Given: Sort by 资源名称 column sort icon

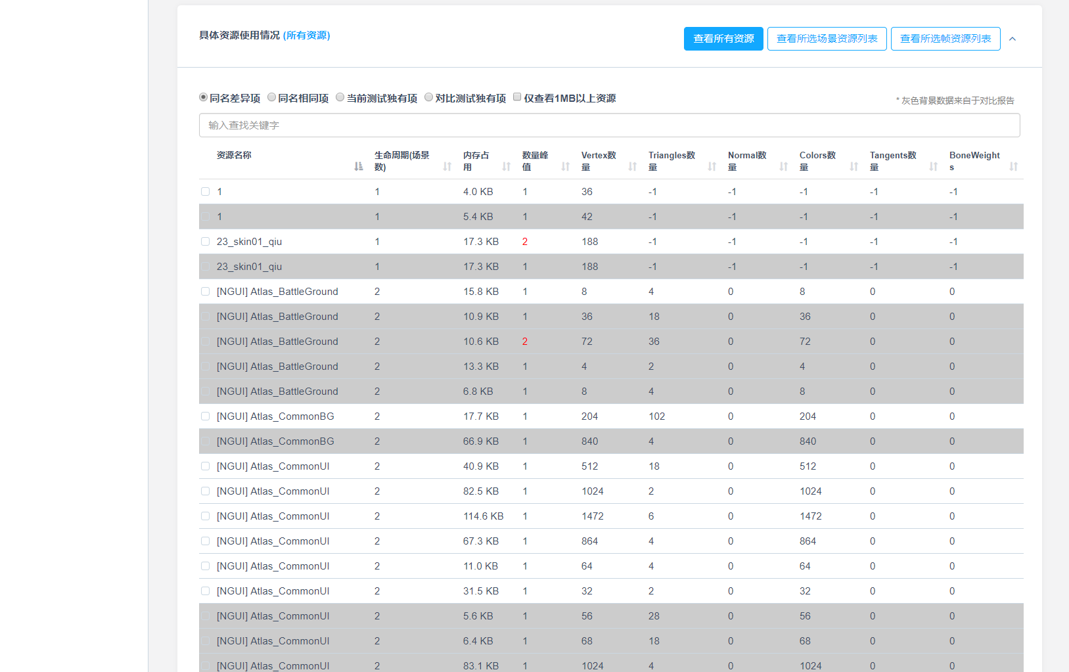Looking at the screenshot, I should 358,166.
